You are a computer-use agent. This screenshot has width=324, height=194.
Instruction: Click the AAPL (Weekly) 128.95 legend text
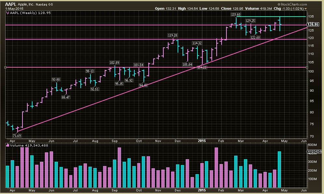click(30, 13)
